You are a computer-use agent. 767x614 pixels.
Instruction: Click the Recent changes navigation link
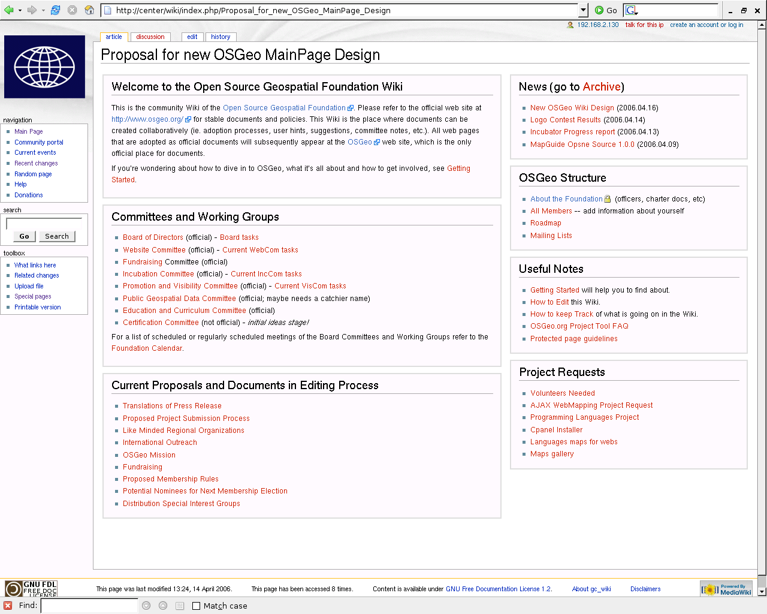coord(36,163)
